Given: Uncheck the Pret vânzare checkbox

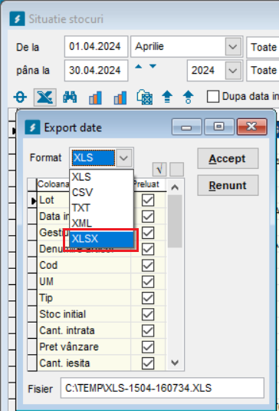Looking at the screenshot, I should [148, 347].
